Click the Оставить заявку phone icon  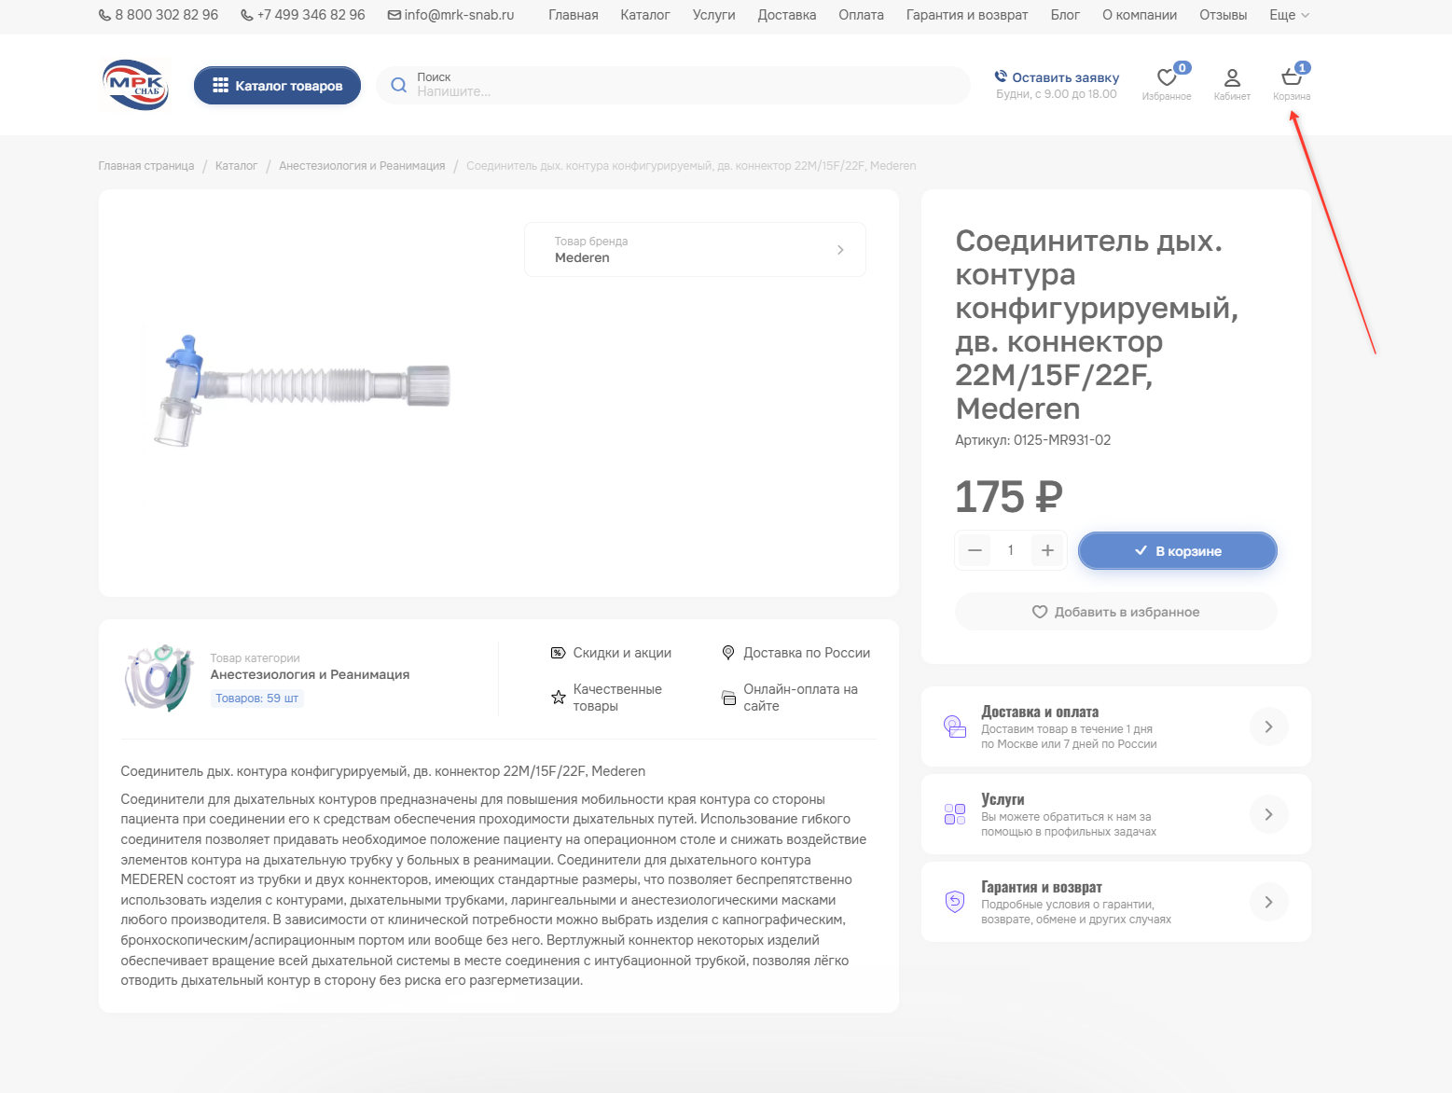(1002, 76)
